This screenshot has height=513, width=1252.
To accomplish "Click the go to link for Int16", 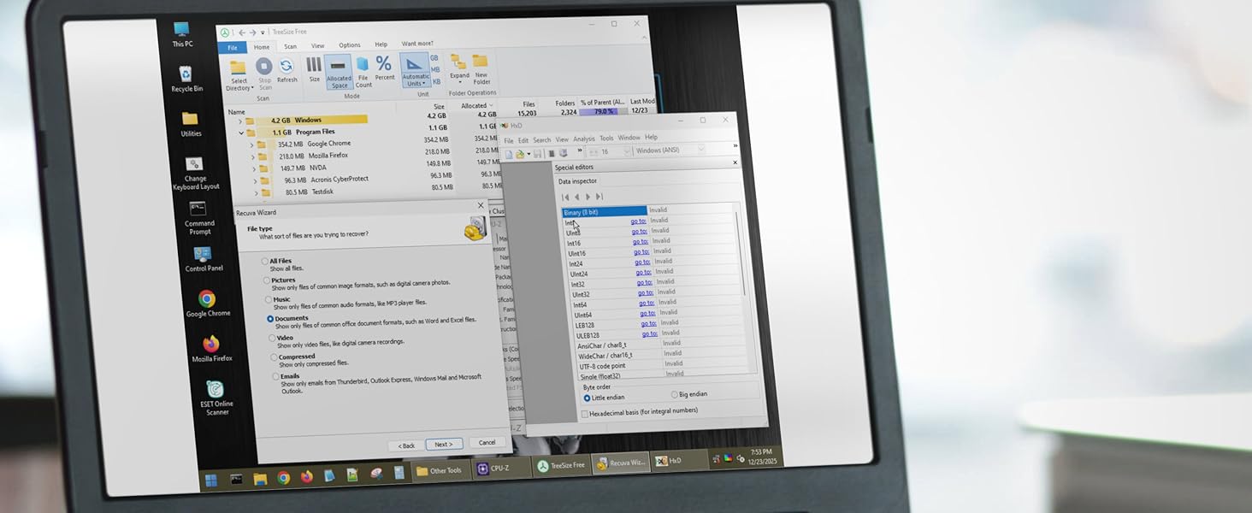I will 641,242.
